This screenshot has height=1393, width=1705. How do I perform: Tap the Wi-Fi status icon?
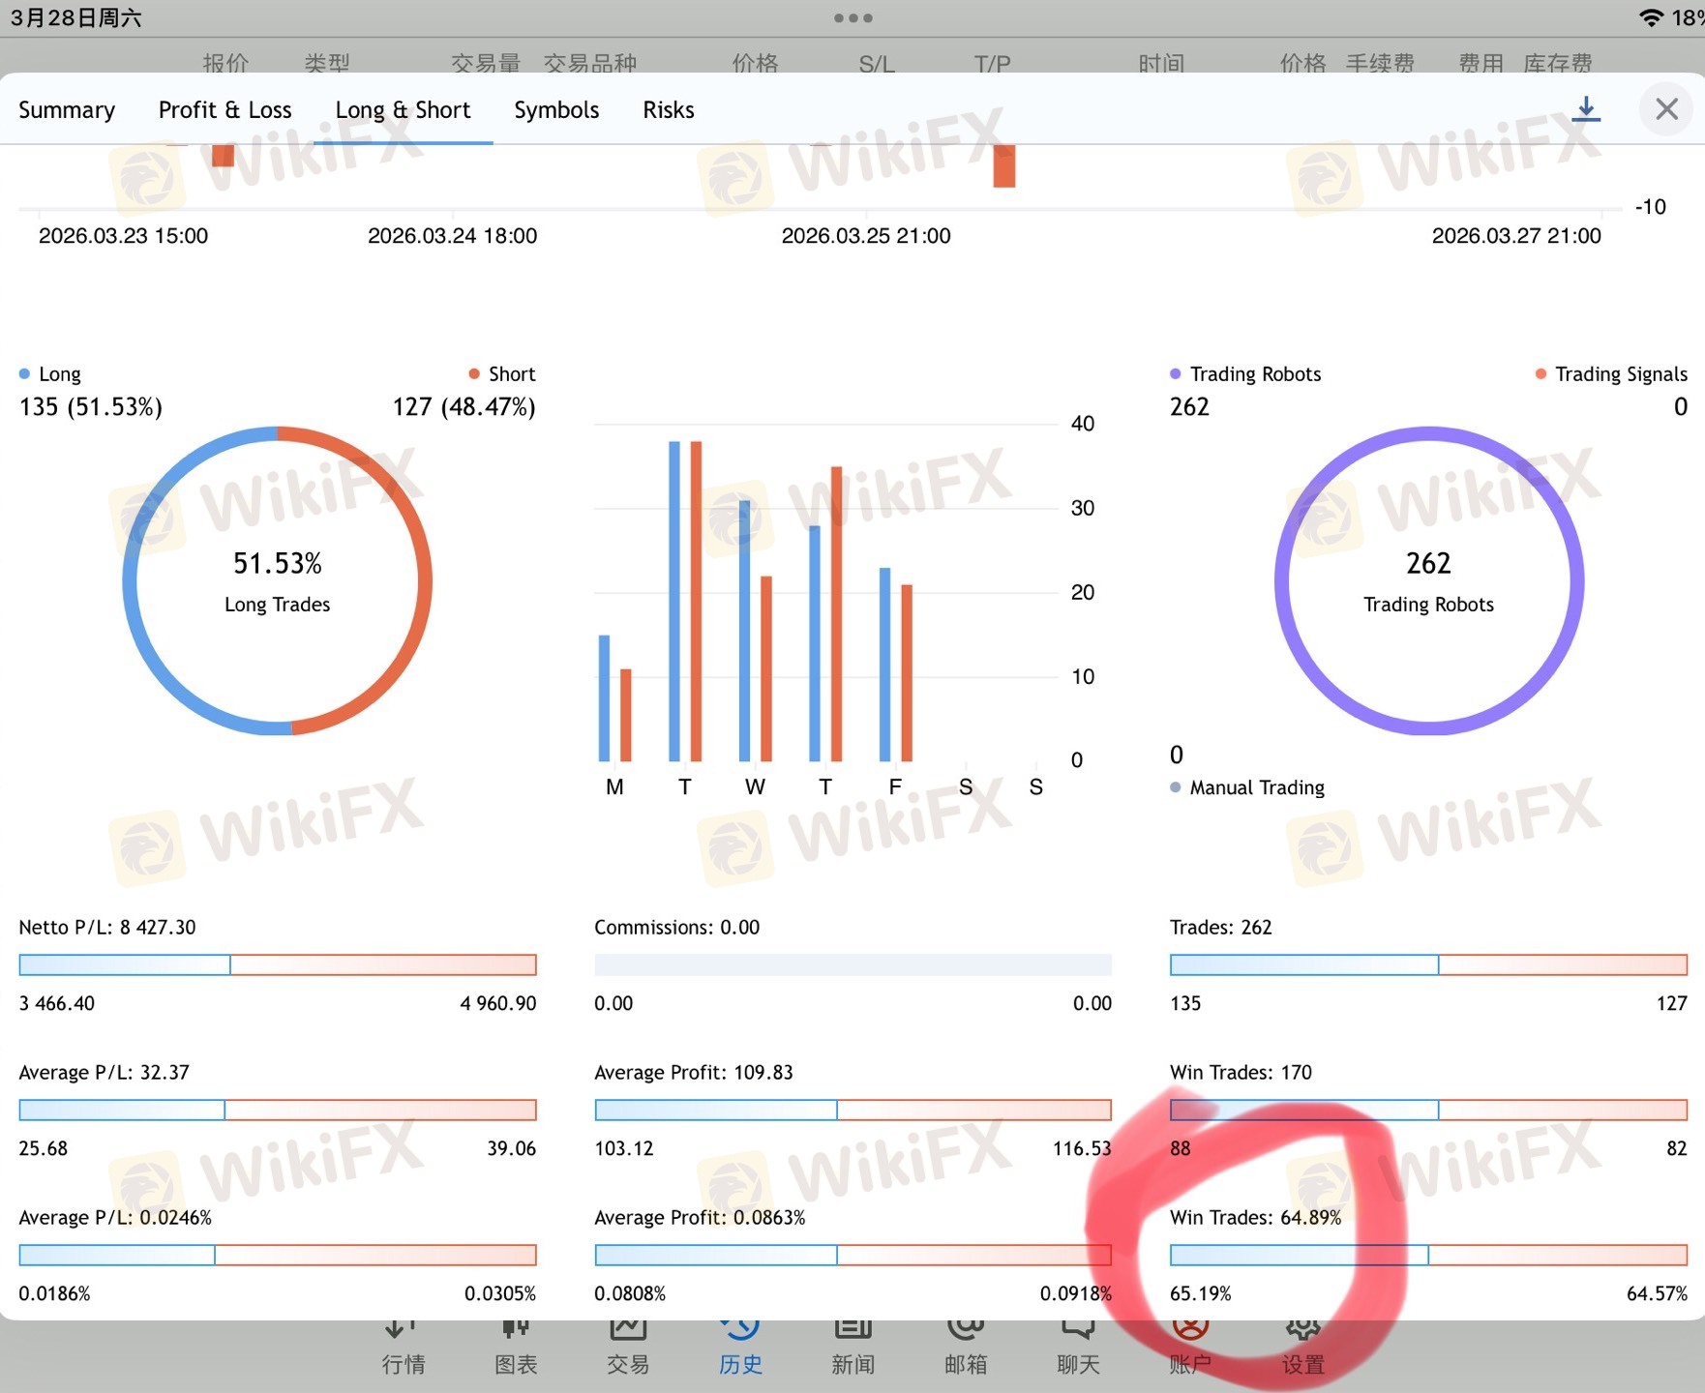[1651, 17]
